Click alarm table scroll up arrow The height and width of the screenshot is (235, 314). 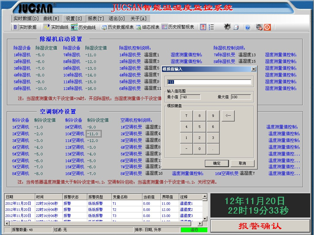coord(205,196)
